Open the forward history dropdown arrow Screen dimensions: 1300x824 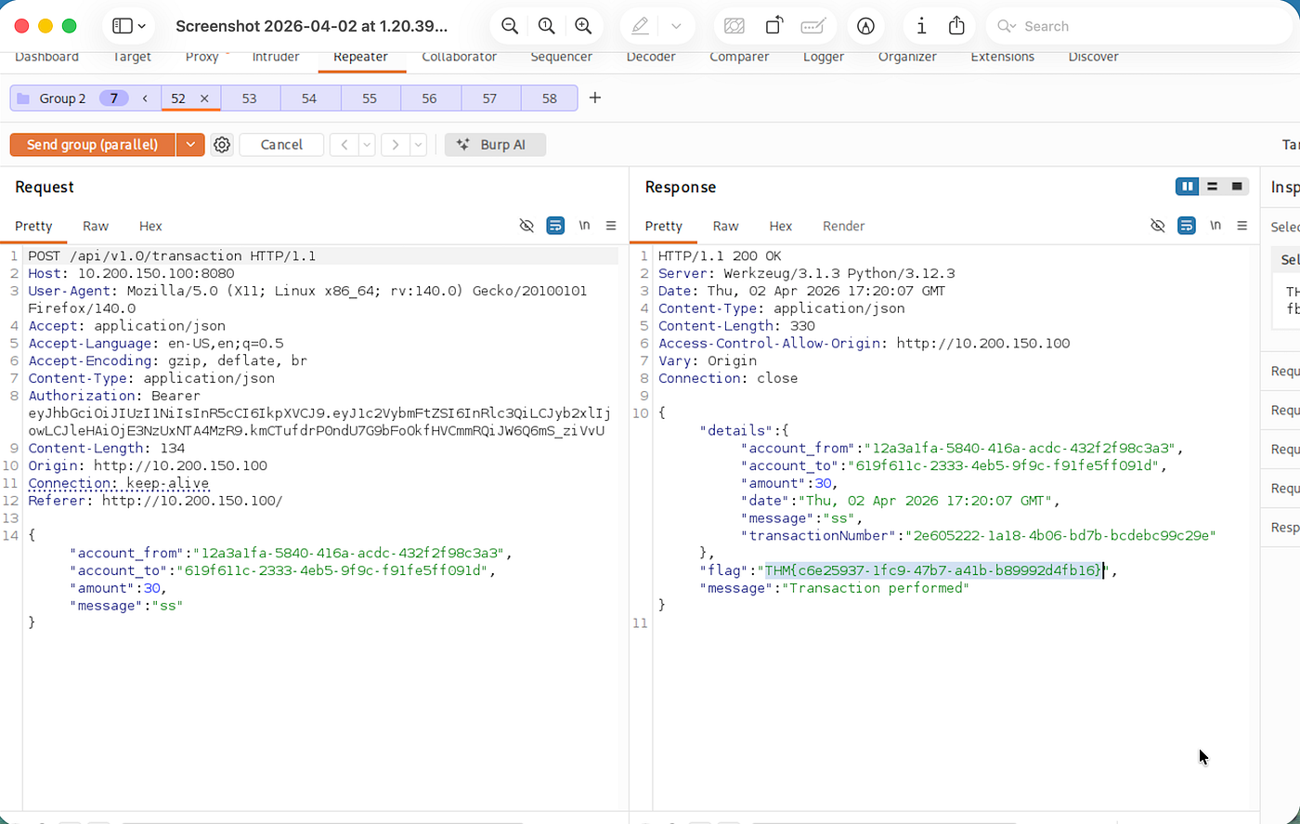coord(418,144)
